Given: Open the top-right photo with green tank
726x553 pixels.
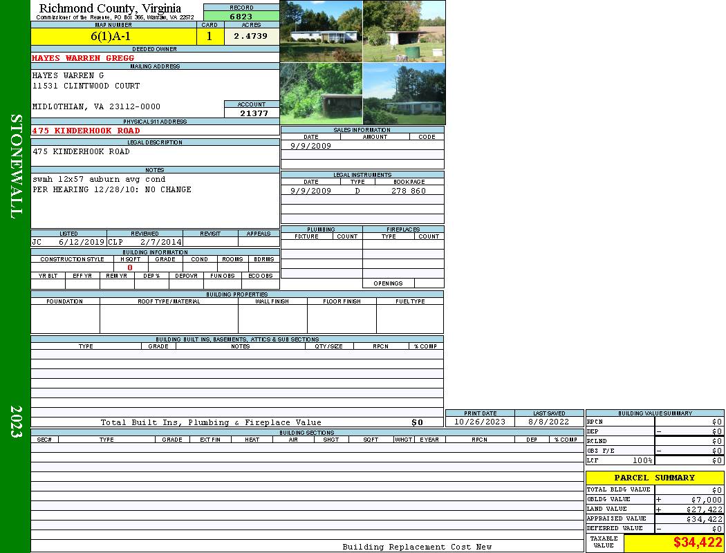Looking at the screenshot, I should 404,31.
